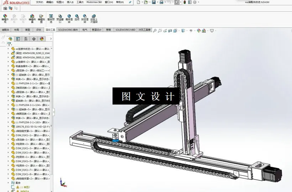The image size is (292, 192).
Task: Launch Integrated Preview (整合预览)
Action: point(51,18)
